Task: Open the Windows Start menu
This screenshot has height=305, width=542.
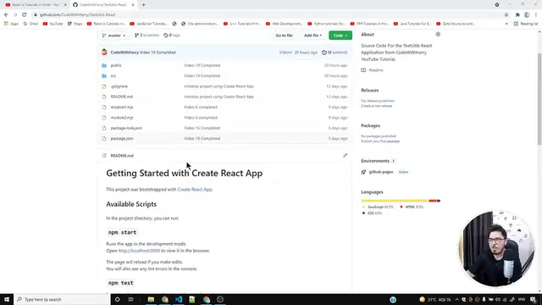Action: [7, 299]
